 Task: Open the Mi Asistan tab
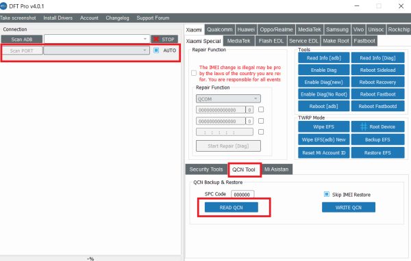[x=276, y=169]
